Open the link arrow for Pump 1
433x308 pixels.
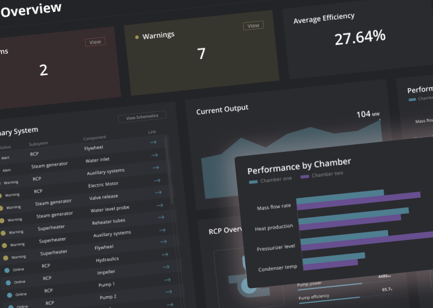click(x=168, y=279)
